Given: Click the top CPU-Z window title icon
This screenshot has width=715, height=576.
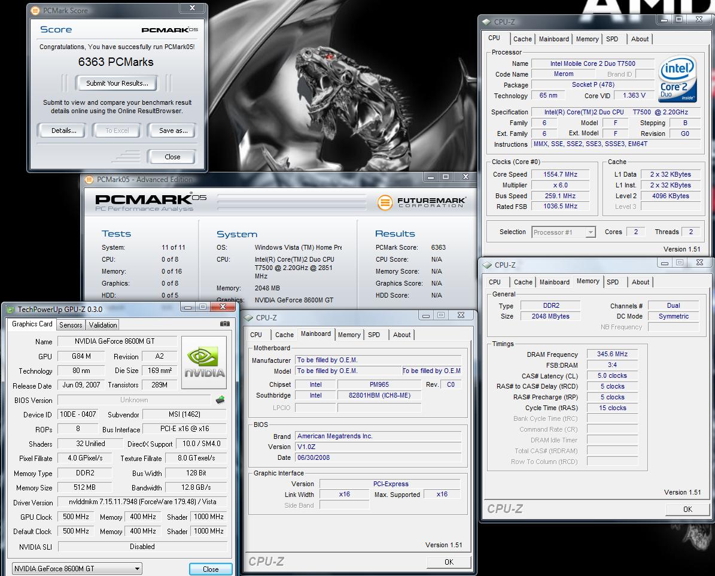Looking at the screenshot, I should (x=486, y=22).
